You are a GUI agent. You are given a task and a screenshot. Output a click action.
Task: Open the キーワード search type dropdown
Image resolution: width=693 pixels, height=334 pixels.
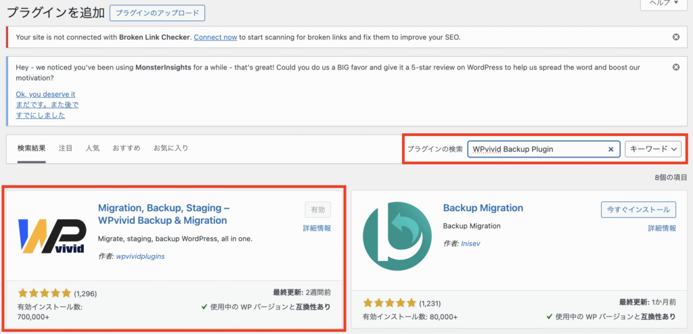tap(653, 149)
